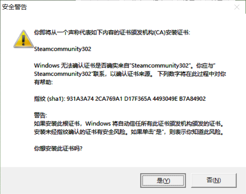Select fingerprint segment 2CA769A1
Viewport: 246px width, 194px height.
(109, 99)
